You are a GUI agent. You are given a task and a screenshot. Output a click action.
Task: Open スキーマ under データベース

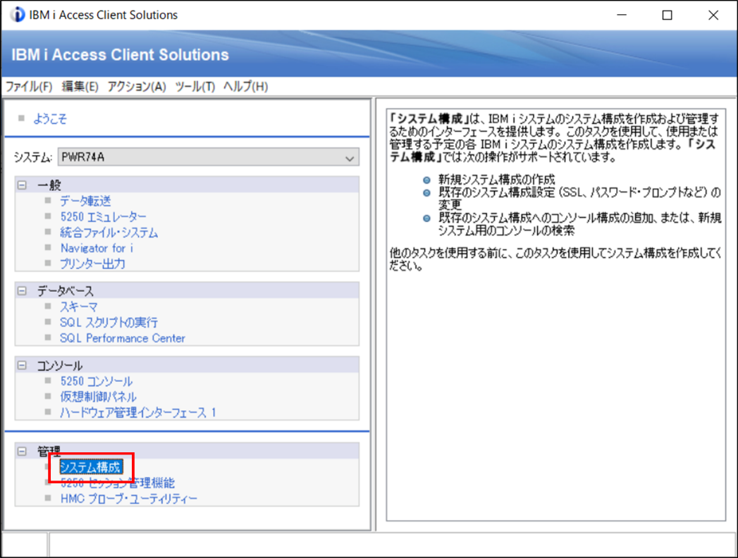click(x=79, y=306)
